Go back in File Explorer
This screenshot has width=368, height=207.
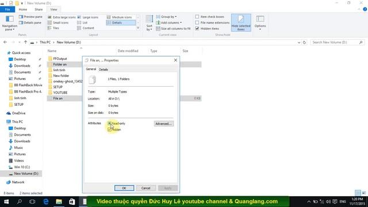tap(5, 42)
